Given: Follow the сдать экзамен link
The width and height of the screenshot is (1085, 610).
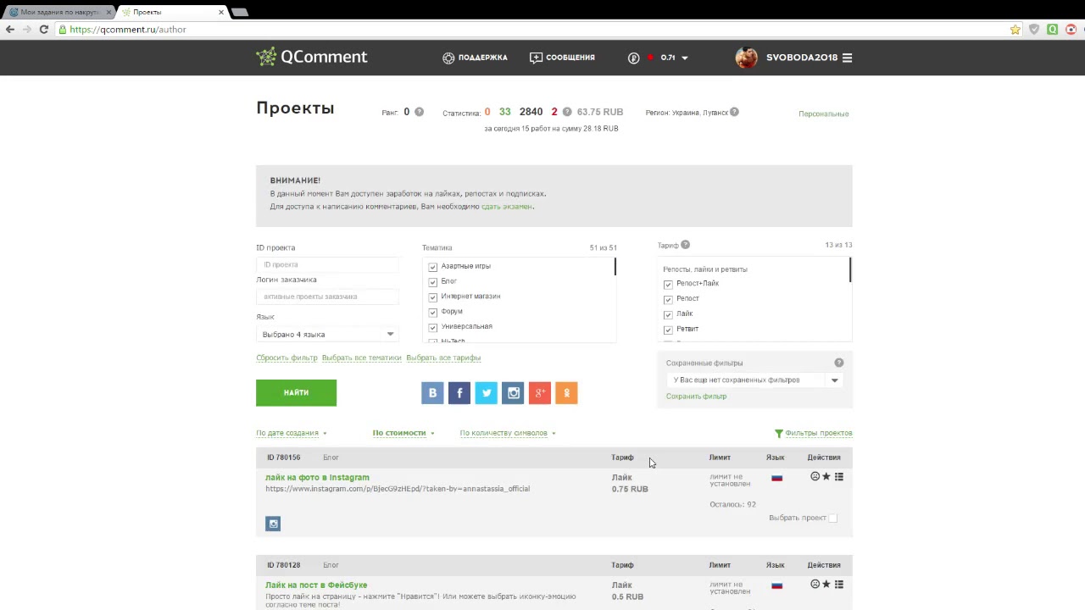Looking at the screenshot, I should (x=507, y=206).
